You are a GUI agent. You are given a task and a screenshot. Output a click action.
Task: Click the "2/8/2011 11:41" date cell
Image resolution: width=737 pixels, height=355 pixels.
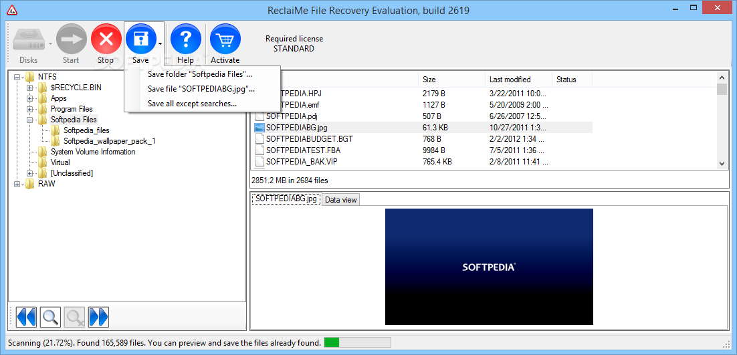click(518, 162)
